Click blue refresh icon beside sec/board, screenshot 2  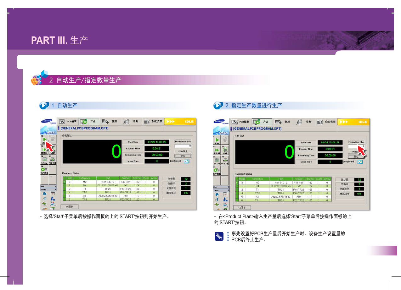pyautogui.click(x=360, y=162)
